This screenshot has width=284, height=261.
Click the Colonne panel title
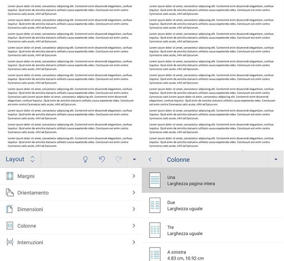(x=178, y=159)
